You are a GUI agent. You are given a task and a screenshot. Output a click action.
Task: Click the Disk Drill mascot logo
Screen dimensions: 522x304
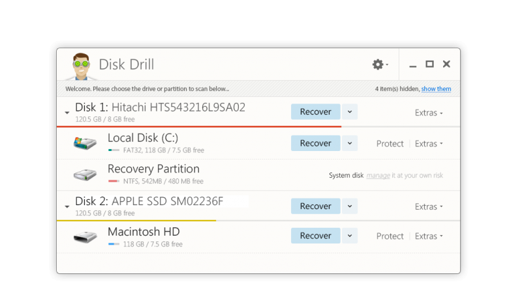(x=81, y=66)
